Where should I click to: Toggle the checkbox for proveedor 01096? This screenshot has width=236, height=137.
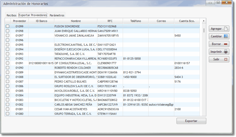[7, 40]
